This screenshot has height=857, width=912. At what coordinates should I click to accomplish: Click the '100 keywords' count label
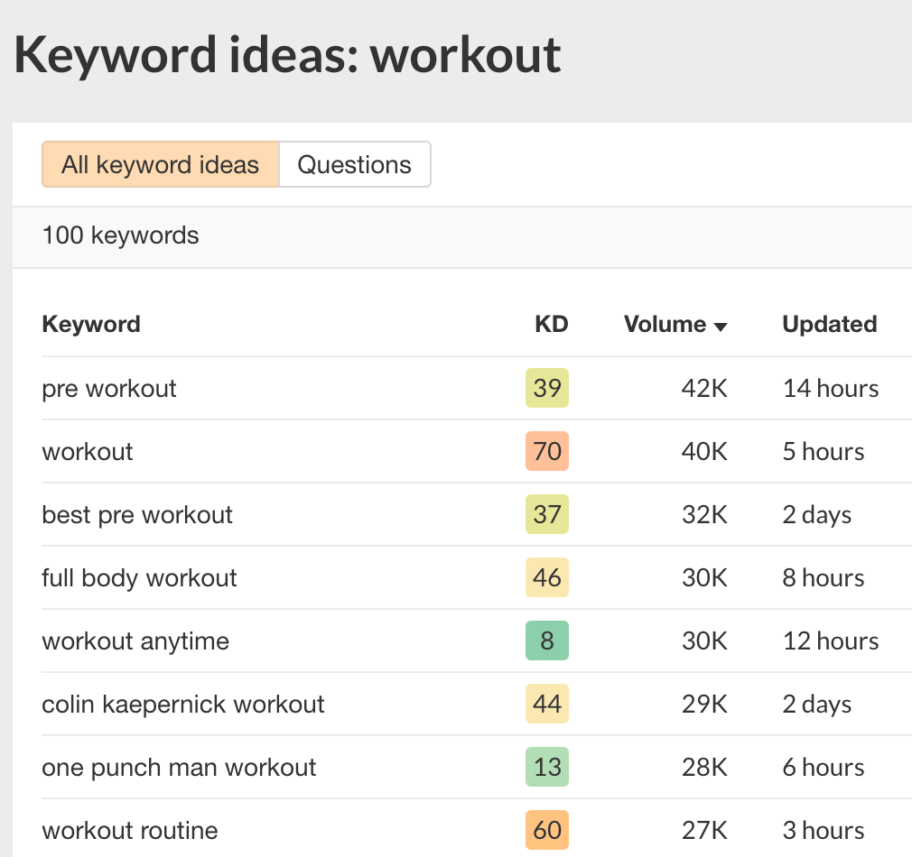pyautogui.click(x=120, y=235)
